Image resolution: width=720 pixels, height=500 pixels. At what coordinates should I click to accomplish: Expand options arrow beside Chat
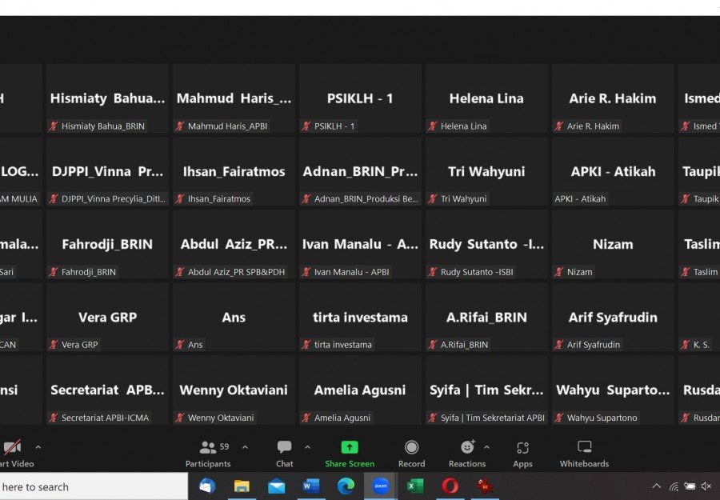(x=308, y=447)
